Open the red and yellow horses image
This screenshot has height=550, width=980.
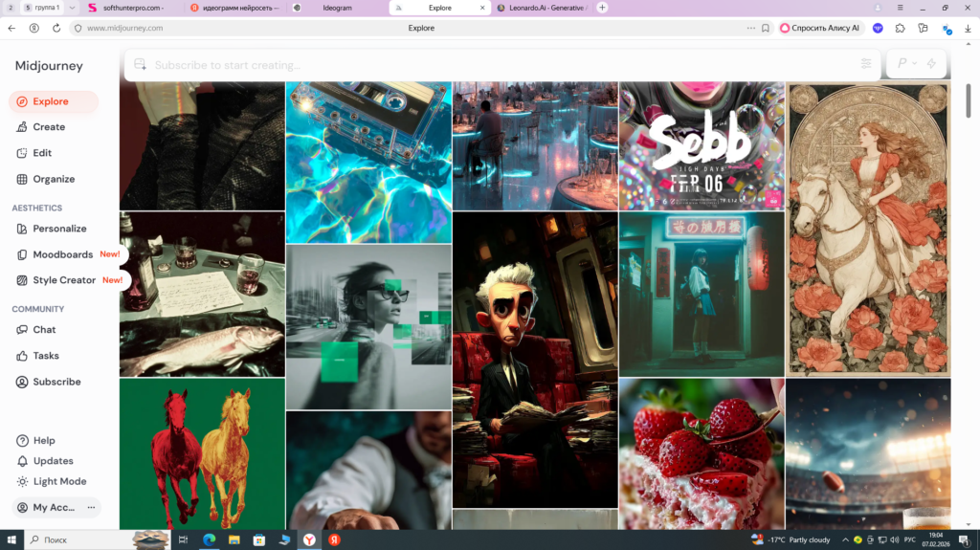coord(202,453)
